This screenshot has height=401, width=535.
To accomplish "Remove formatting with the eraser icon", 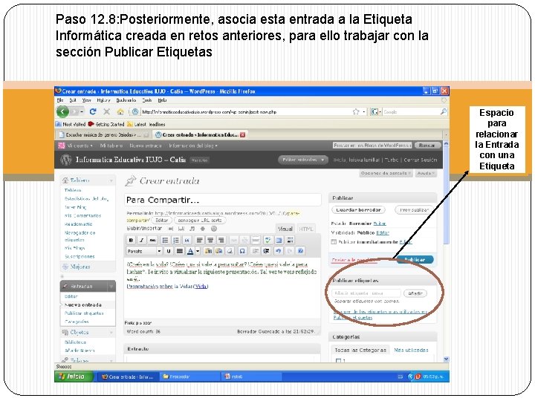I will pos(230,251).
